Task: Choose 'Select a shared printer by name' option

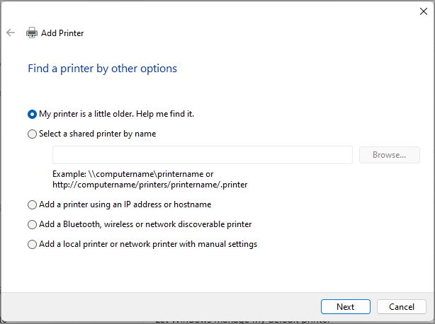Action: coord(32,134)
